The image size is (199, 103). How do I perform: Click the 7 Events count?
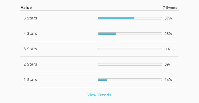point(170,7)
